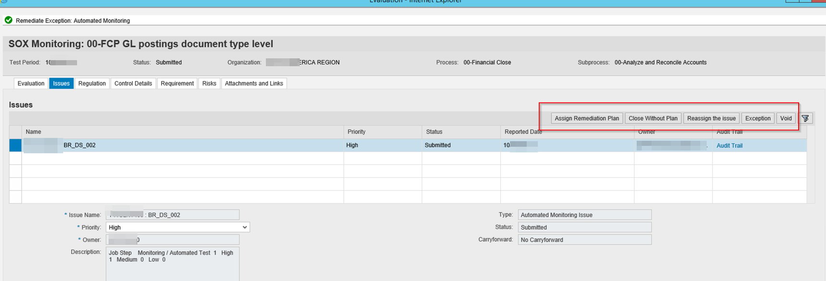Click the SOX Monitoring page title
Viewport: 826px width, 281px height.
[141, 44]
